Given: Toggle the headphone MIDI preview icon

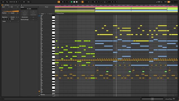Looking at the screenshot, I should click(x=39, y=16).
